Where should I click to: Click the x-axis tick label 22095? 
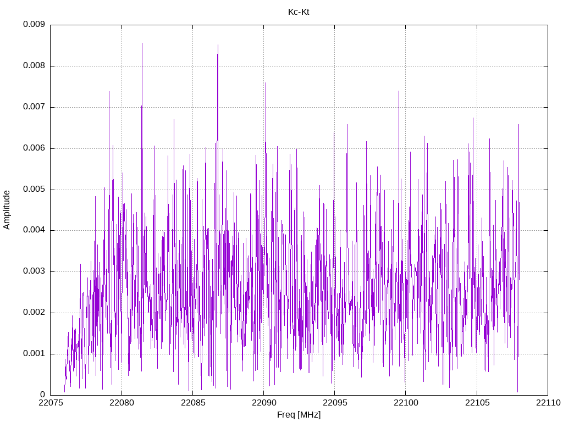tap(335, 403)
